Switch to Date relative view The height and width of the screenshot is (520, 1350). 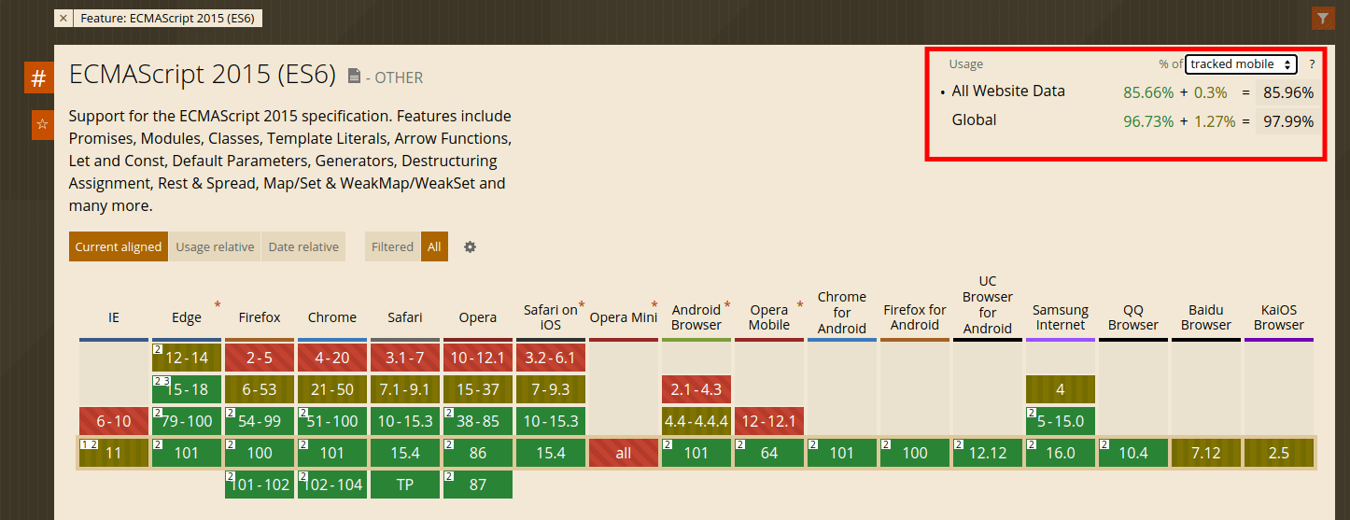tap(303, 246)
